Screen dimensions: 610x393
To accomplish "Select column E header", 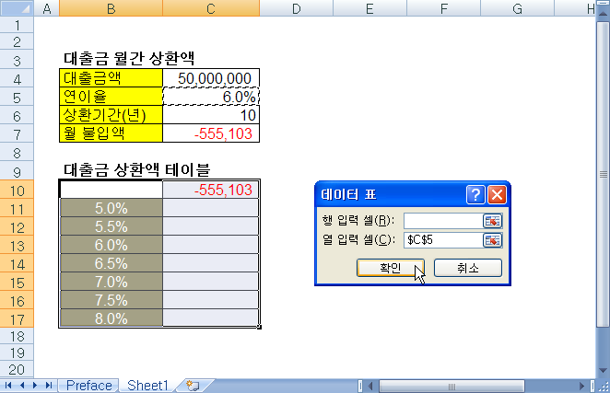I will pos(370,8).
